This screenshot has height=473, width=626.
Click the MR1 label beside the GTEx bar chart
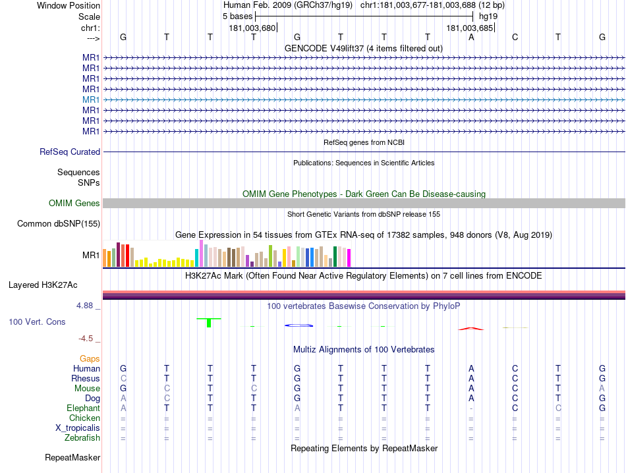(91, 255)
